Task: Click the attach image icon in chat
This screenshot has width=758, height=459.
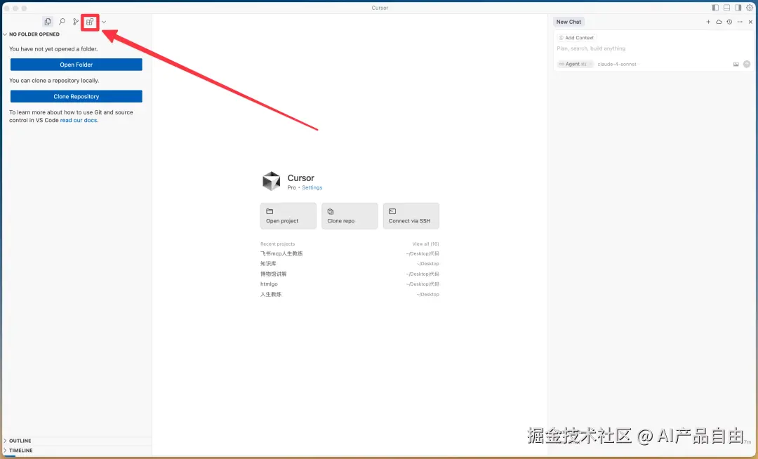Action: click(x=736, y=65)
